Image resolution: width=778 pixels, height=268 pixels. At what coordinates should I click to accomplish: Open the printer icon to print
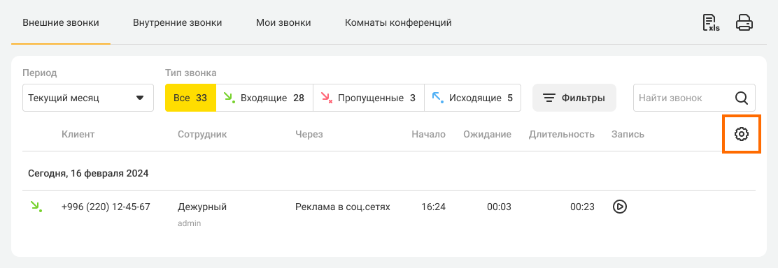pyautogui.click(x=744, y=23)
